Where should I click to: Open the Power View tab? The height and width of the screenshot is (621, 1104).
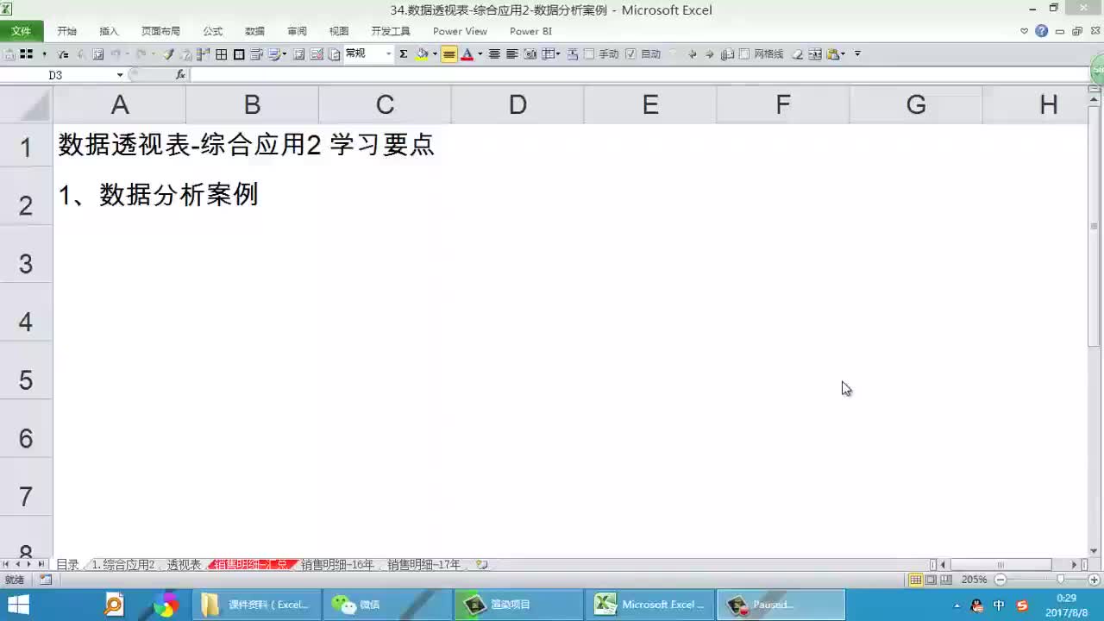460,31
